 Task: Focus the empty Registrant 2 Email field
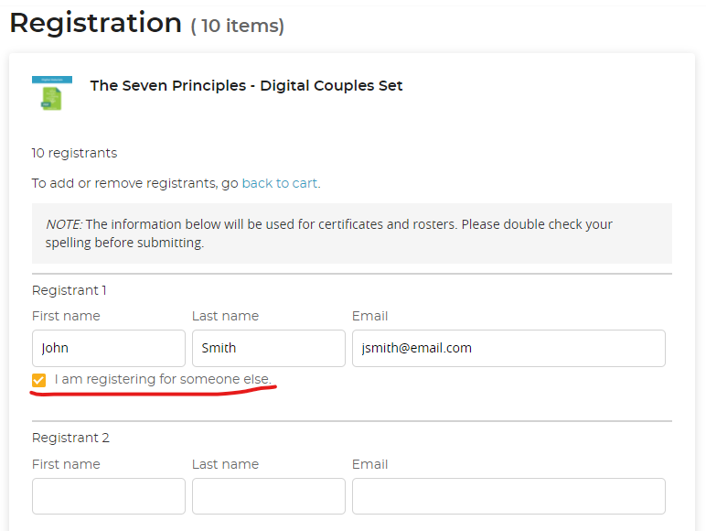(x=508, y=496)
